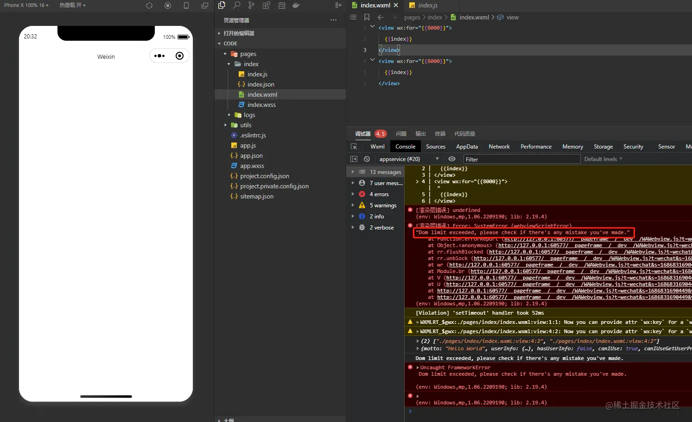Screen dimensions: 692x422
Task: Switch to the Network tab
Action: tap(499, 147)
